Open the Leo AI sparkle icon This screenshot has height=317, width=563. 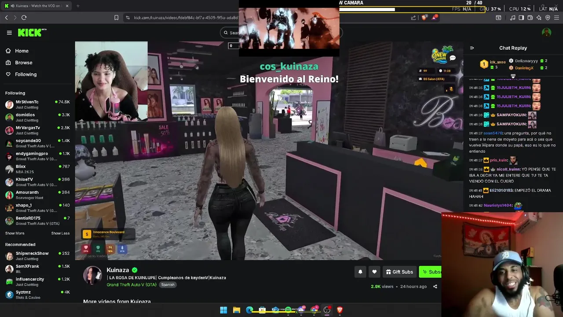pyautogui.click(x=539, y=18)
